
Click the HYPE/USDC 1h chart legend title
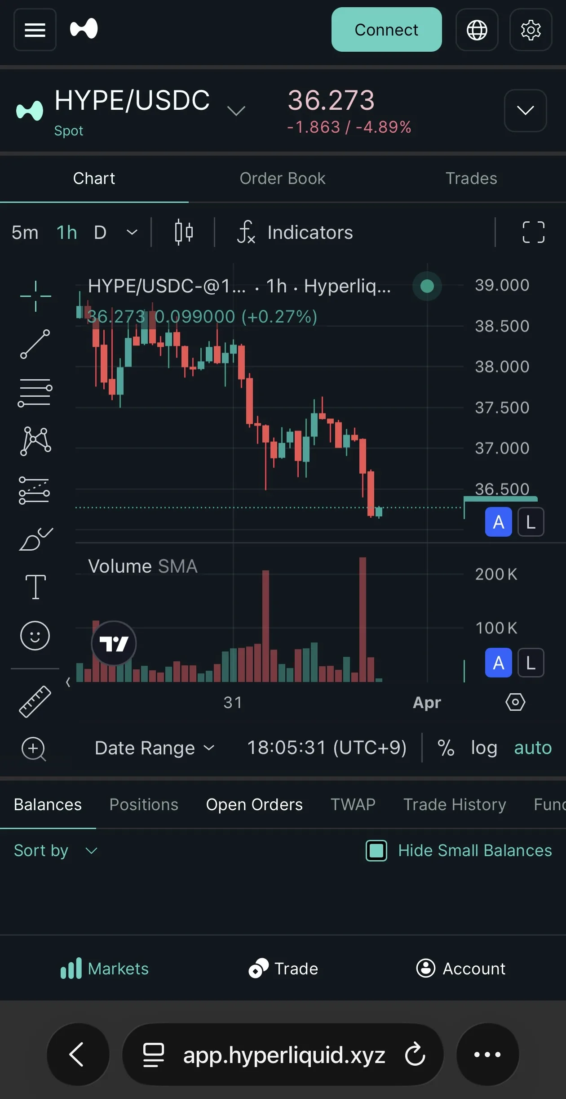coord(239,286)
